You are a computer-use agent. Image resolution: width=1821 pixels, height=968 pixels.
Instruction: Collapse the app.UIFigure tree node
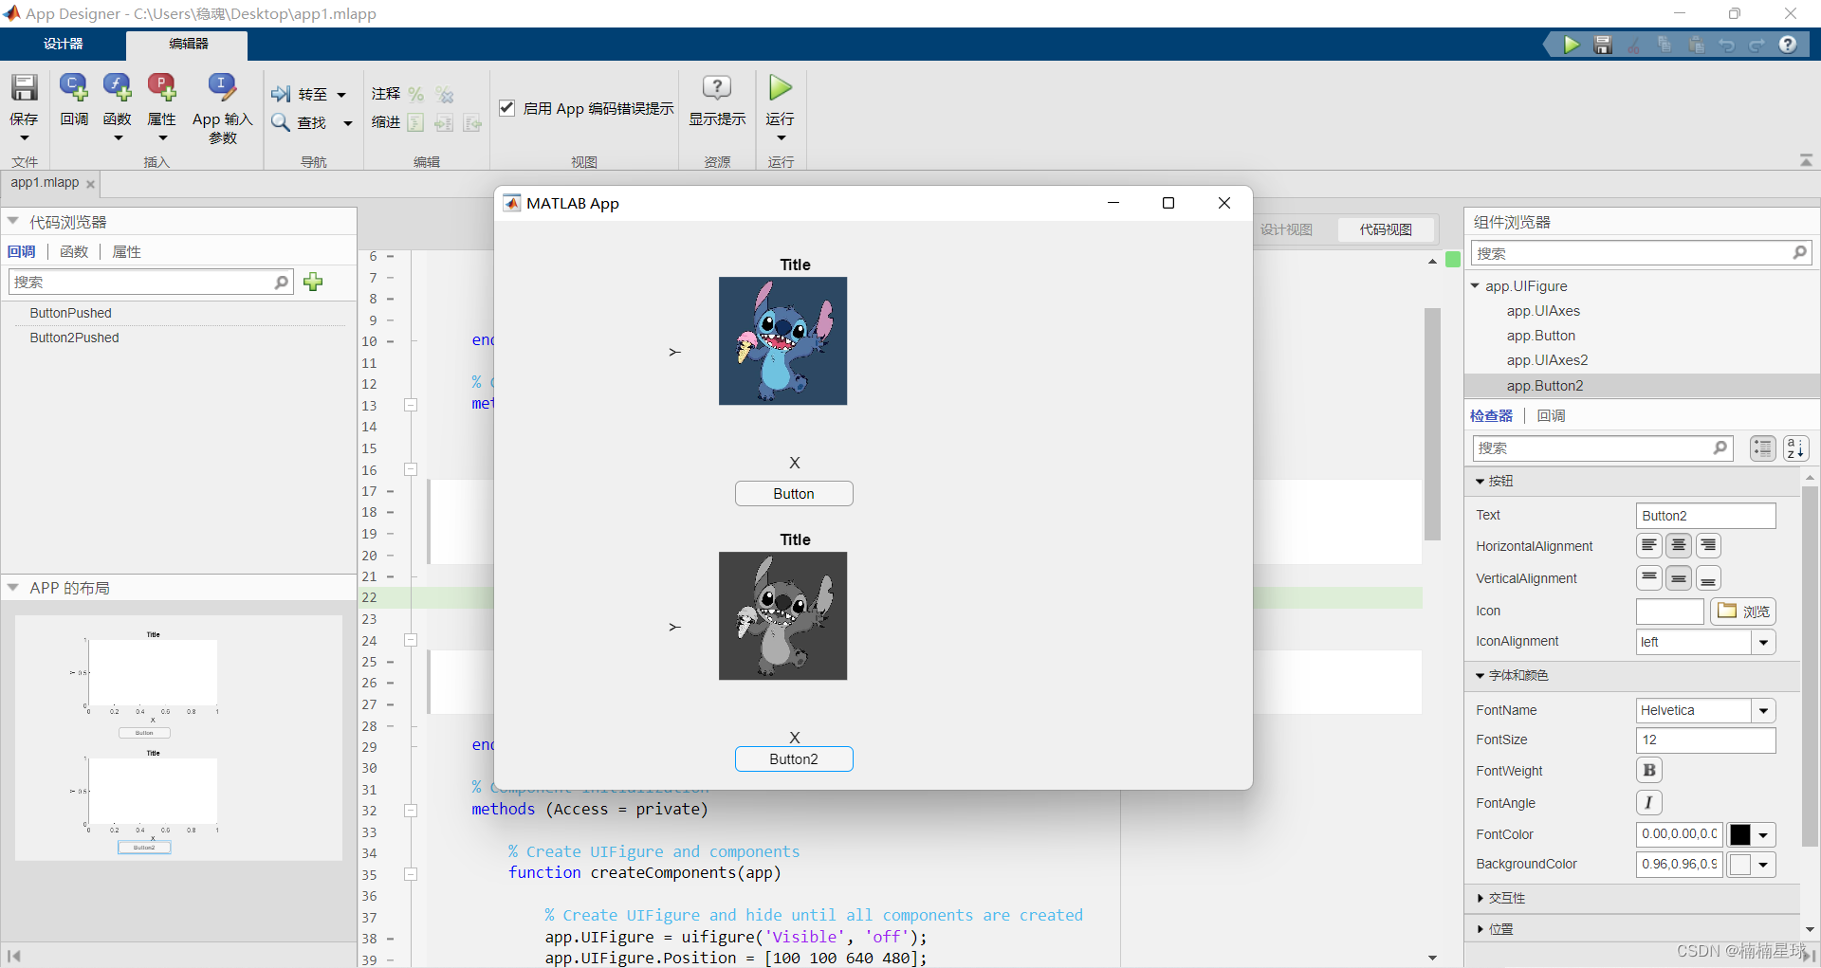coord(1475,285)
